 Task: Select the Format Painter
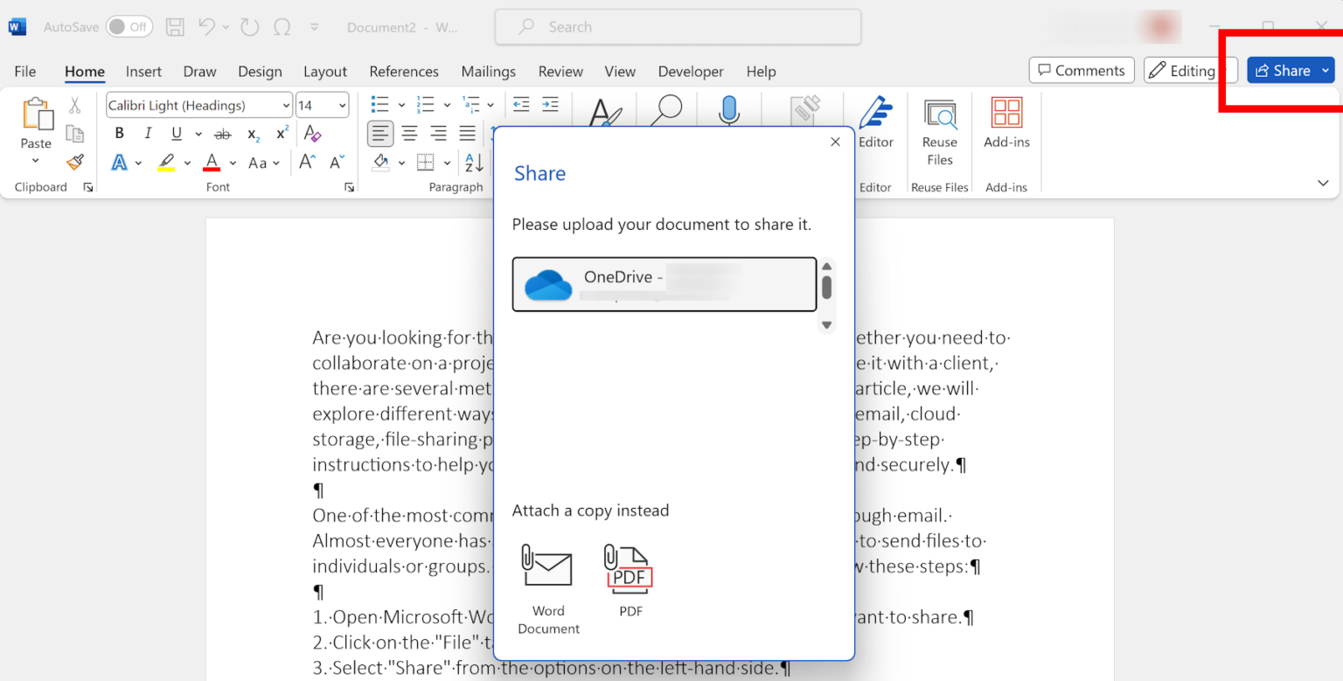(75, 162)
